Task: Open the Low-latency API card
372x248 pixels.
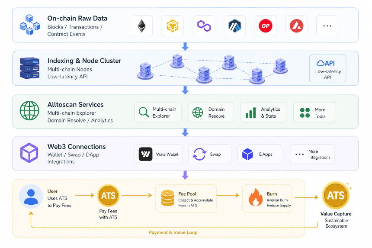Action: (x=327, y=68)
